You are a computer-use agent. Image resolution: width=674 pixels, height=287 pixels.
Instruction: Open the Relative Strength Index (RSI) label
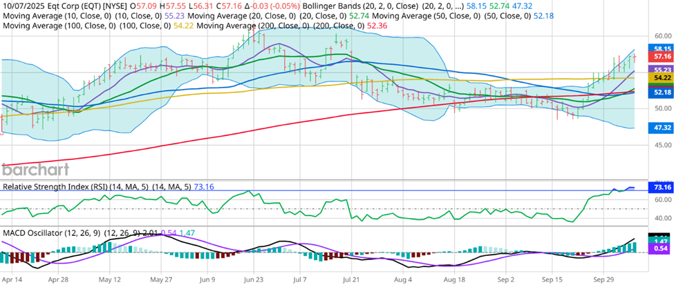tap(65, 187)
